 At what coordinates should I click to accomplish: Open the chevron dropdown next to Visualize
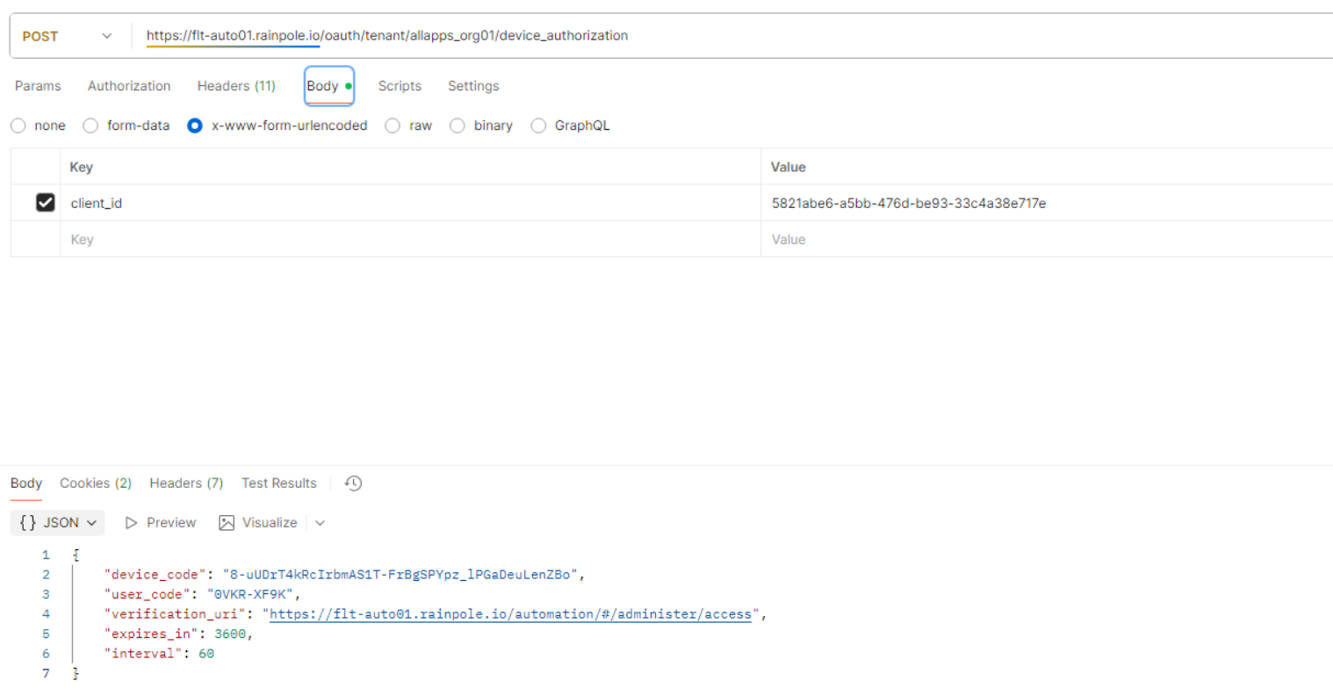tap(320, 523)
